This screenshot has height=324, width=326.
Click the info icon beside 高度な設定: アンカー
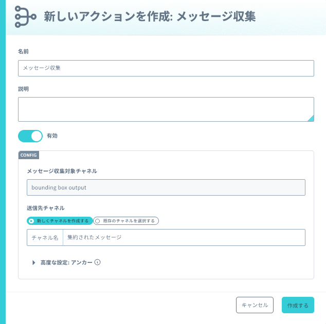97,262
